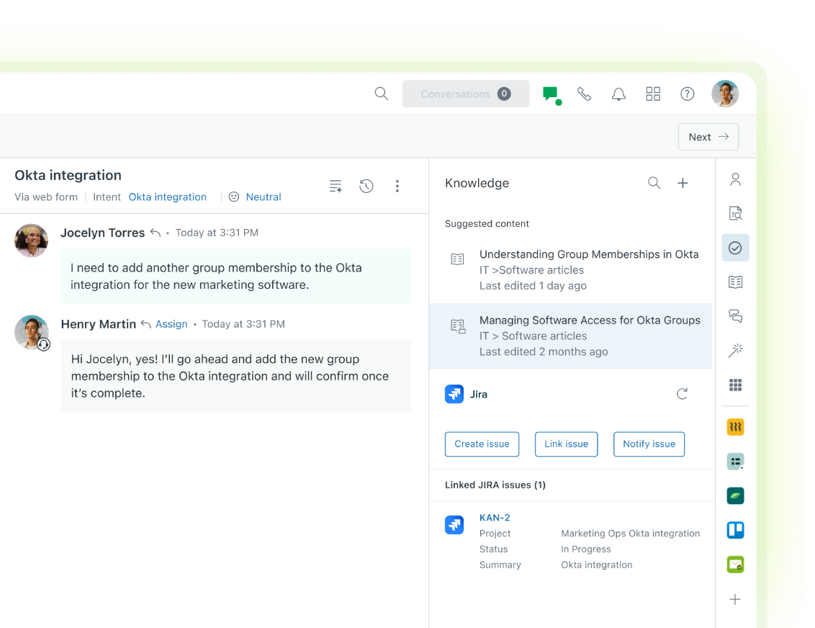815x628 pixels.
Task: Open the green mail app sidebar icon
Action: pyautogui.click(x=735, y=565)
